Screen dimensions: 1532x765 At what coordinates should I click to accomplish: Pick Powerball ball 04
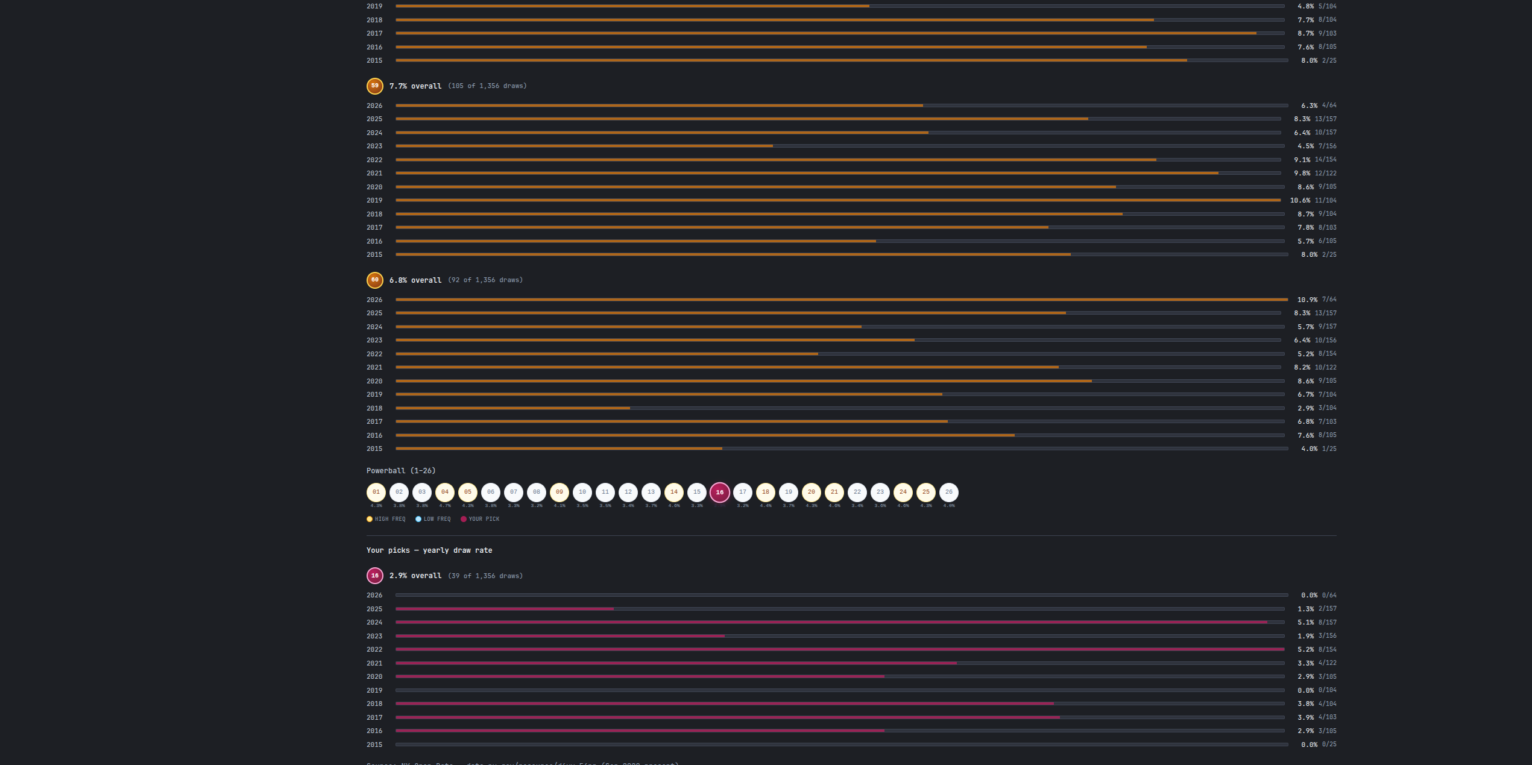click(445, 492)
